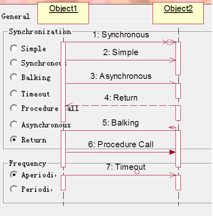The image size is (213, 216).
Task: Click the selected Return radio button
Action: coord(14,140)
